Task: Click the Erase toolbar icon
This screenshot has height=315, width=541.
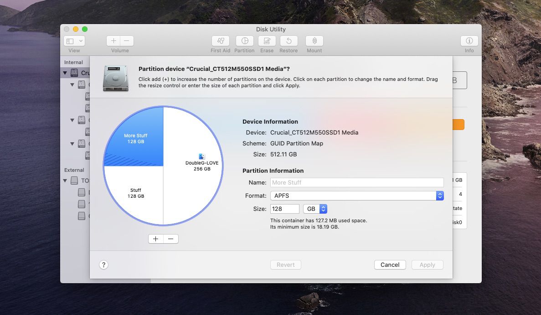Action: [x=267, y=41]
